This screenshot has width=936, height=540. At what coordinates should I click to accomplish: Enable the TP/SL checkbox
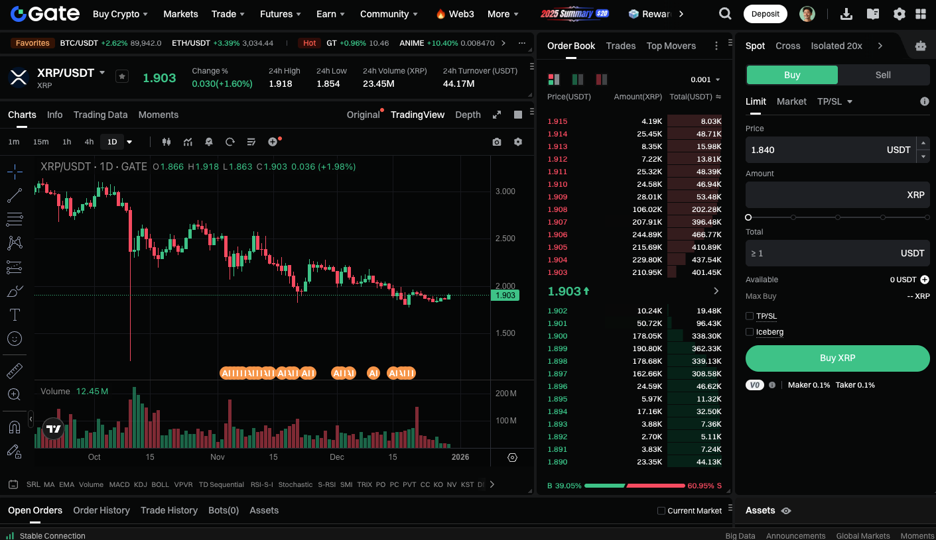[x=750, y=316]
